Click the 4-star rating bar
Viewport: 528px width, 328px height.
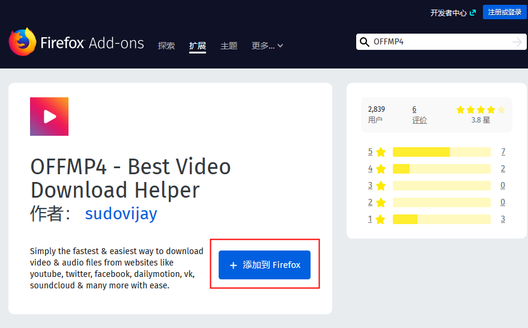point(442,169)
